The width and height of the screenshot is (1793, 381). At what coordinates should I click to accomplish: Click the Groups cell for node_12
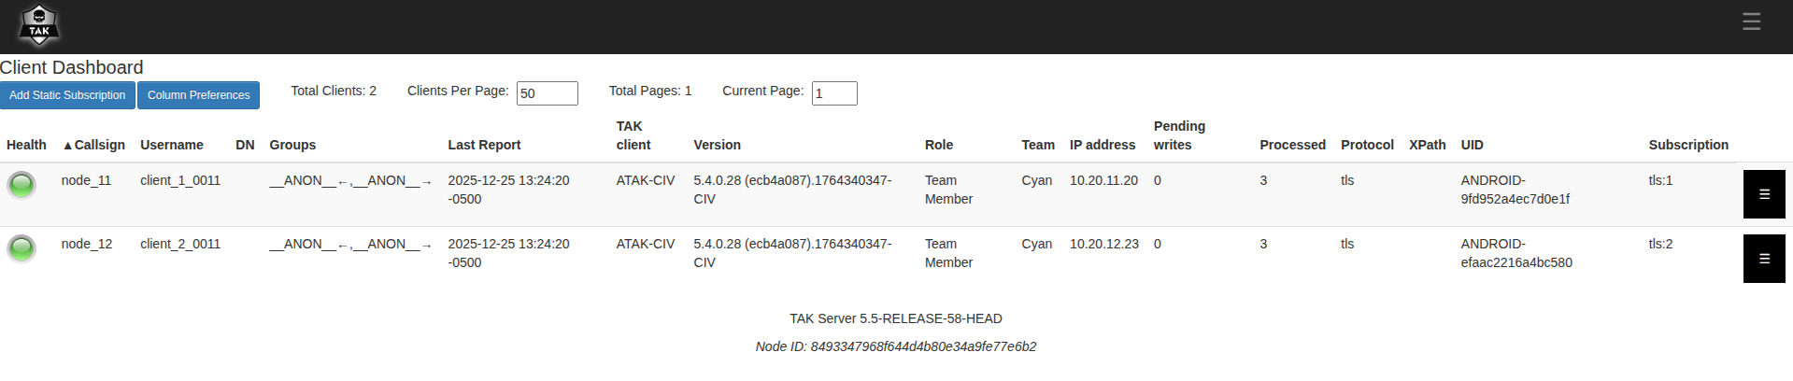click(350, 244)
